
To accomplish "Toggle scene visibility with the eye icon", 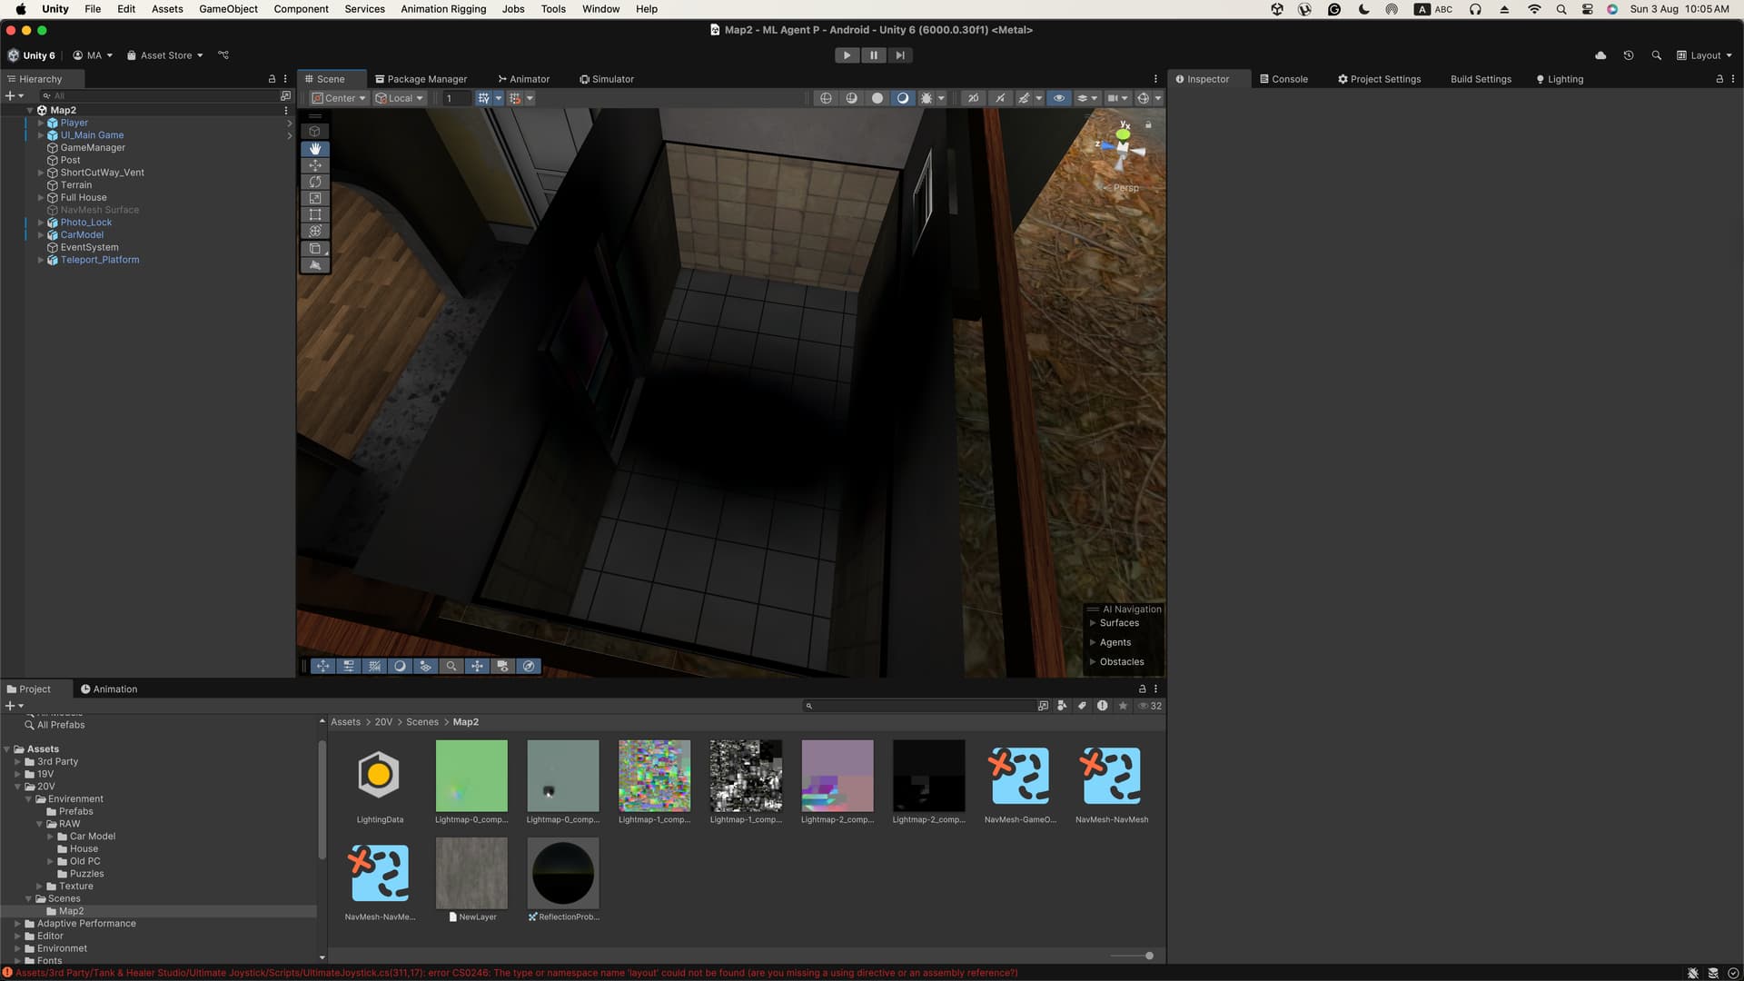I will (1059, 98).
